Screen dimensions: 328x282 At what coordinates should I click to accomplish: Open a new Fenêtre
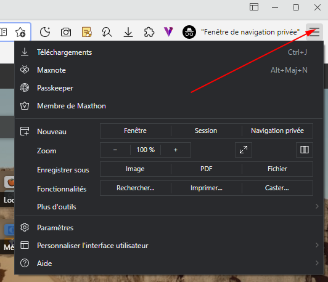coord(136,131)
